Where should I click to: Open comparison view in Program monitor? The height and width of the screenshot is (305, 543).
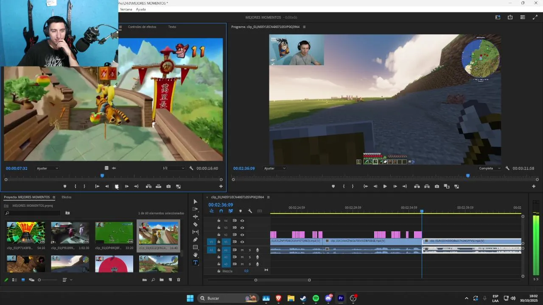[x=447, y=186]
